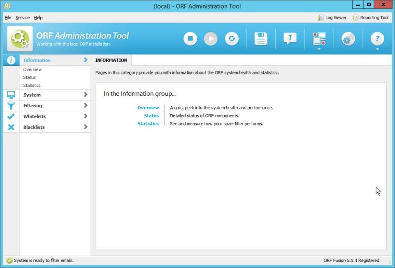The image size is (395, 268).
Task: Click 'System is ready to filter emails.' text
Action: (44, 261)
